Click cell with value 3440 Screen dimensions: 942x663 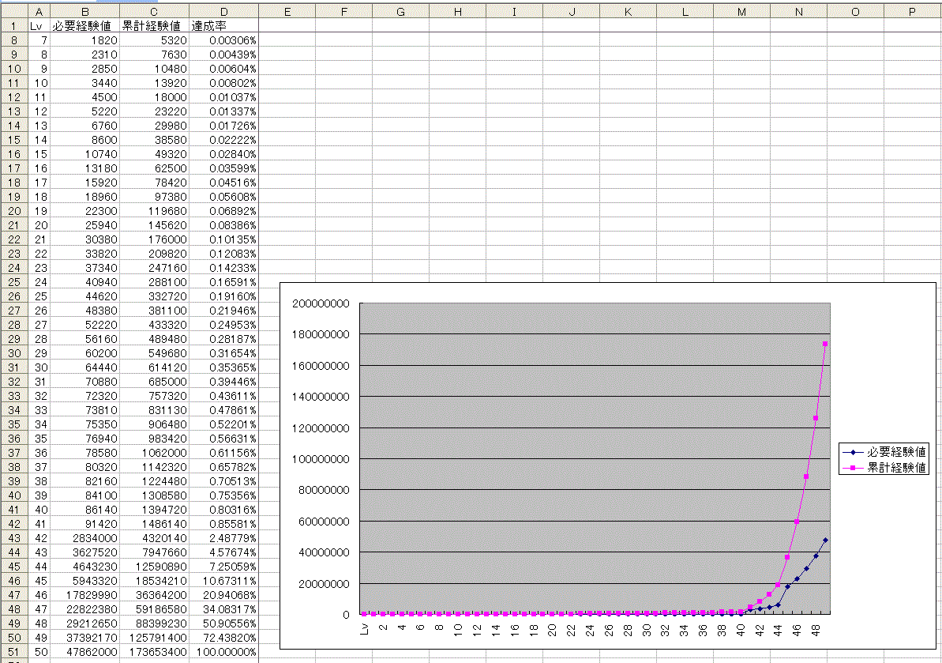coord(84,83)
